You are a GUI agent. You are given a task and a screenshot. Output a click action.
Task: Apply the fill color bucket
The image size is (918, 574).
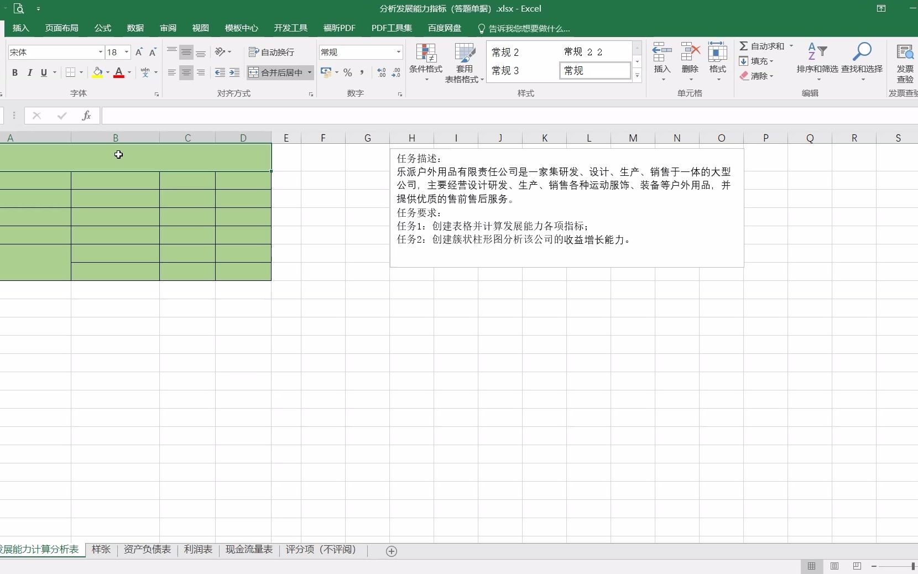pos(98,72)
